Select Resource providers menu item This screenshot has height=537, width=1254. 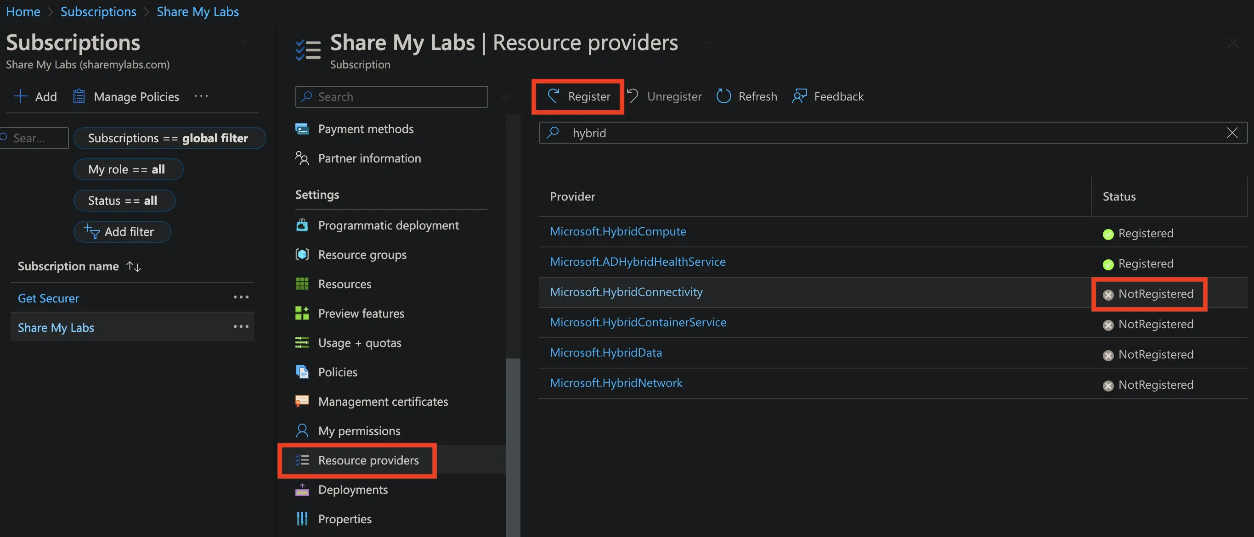pos(367,460)
